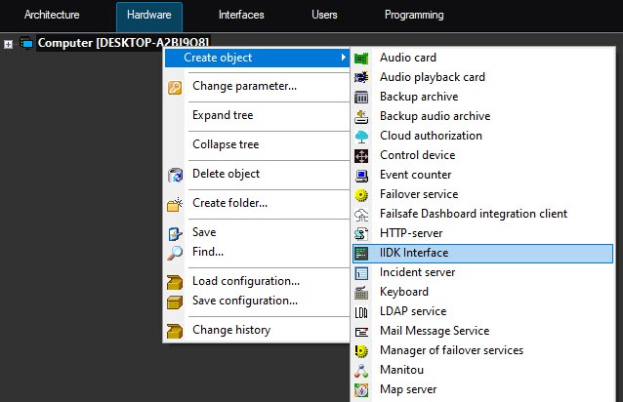Viewport: 623px width, 402px height.
Task: Click the Find magnifier icon
Action: click(175, 253)
